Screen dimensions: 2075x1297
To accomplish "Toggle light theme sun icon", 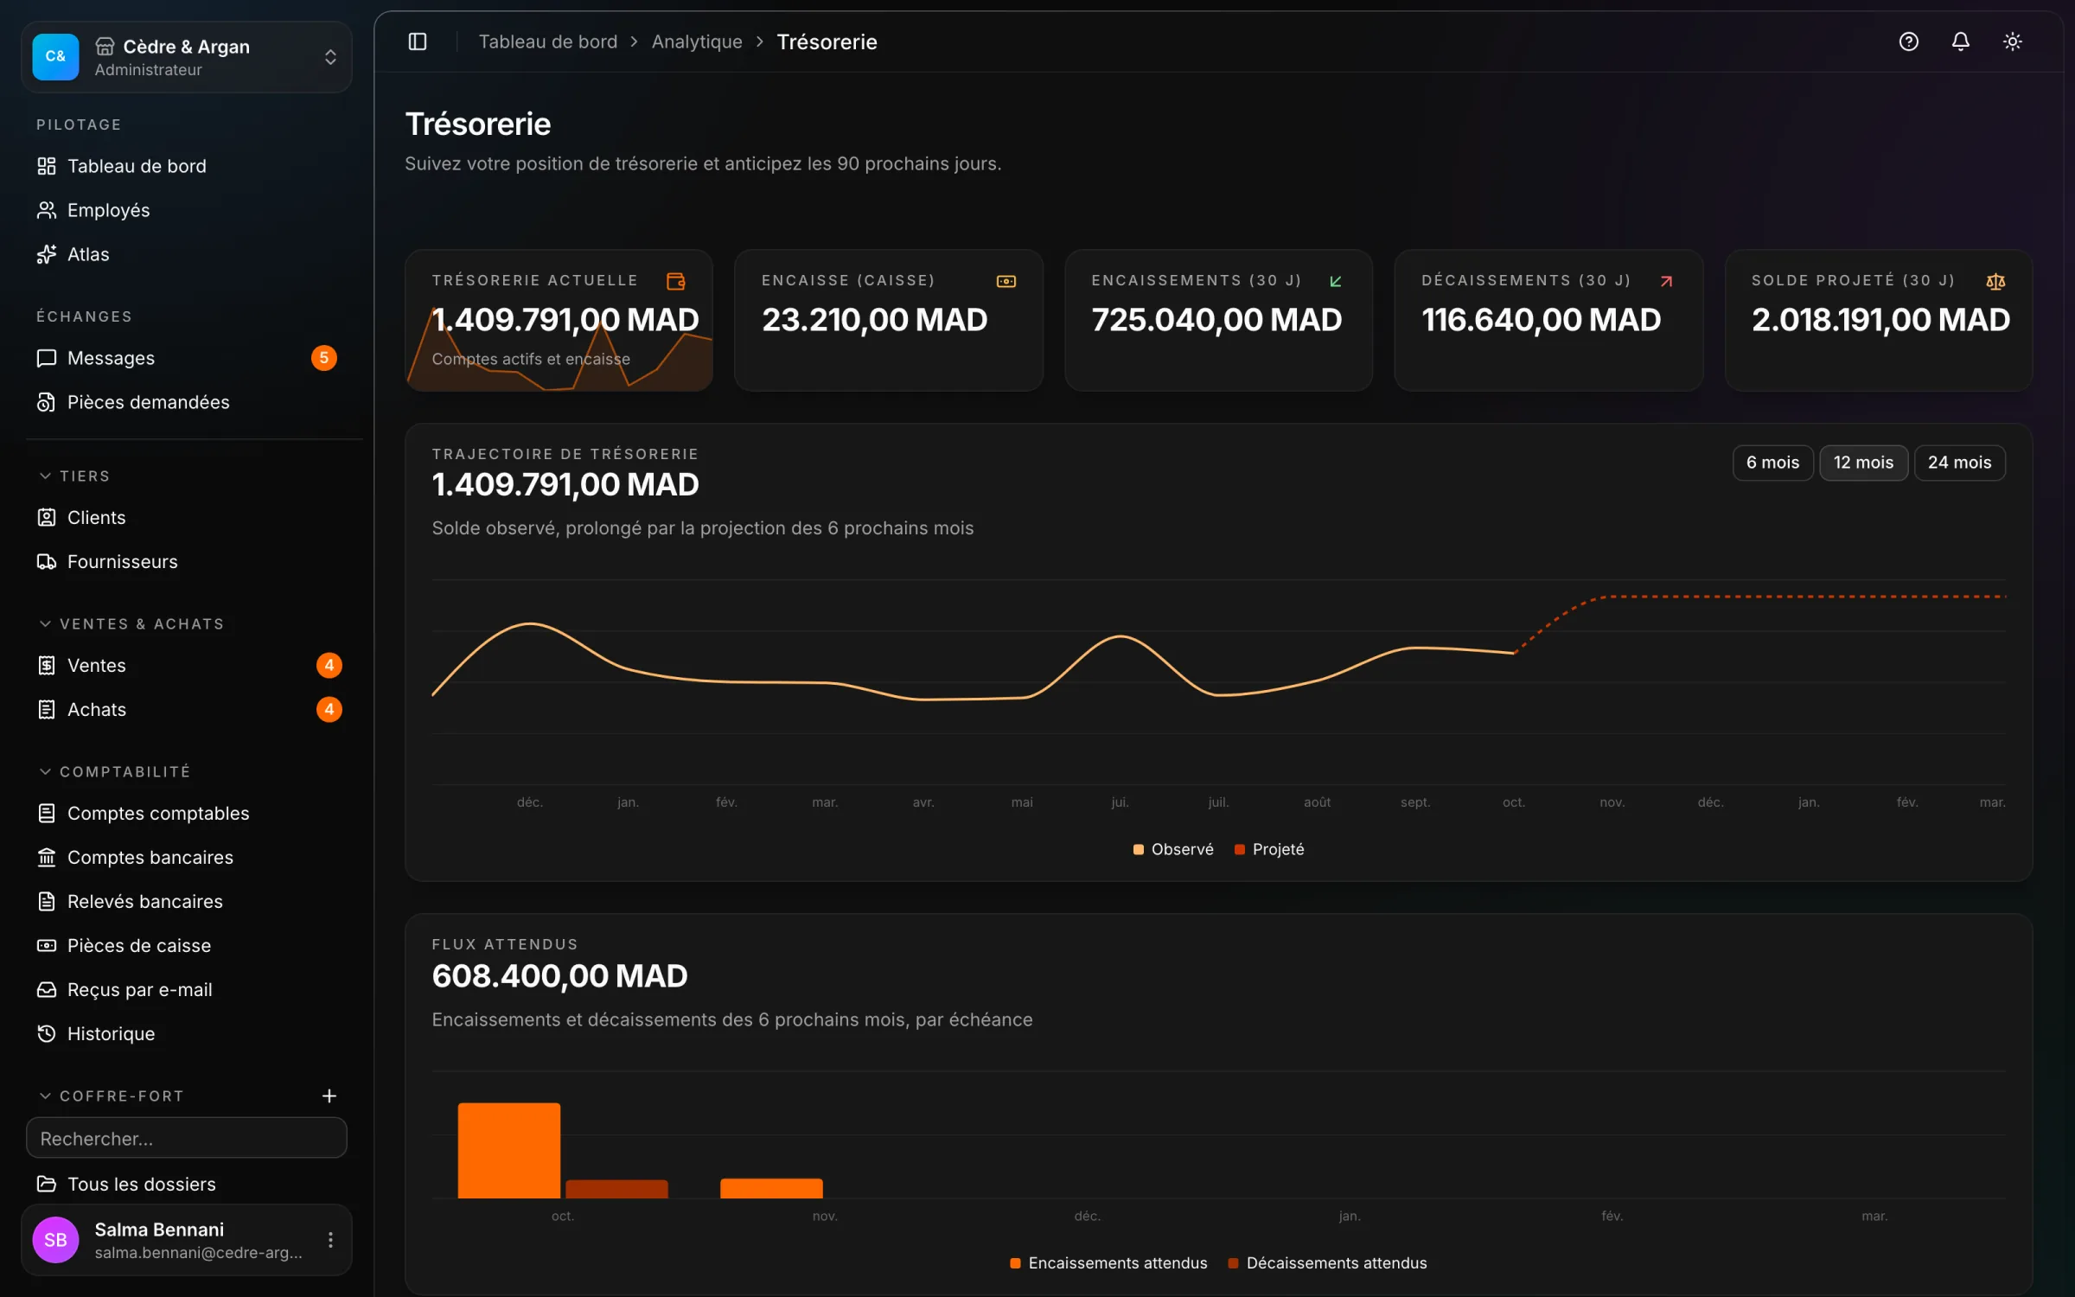I will [x=2012, y=42].
